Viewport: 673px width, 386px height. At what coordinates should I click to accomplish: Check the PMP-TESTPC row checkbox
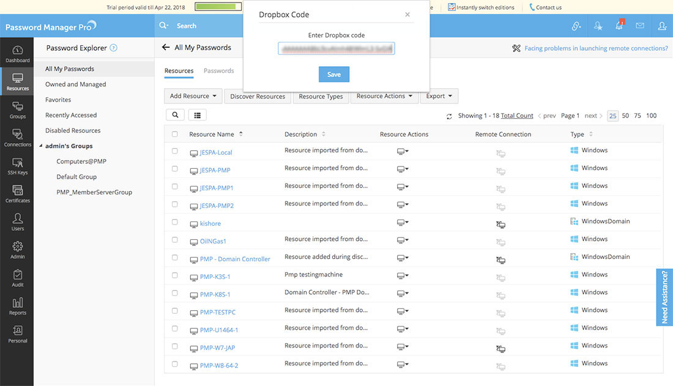pos(175,310)
